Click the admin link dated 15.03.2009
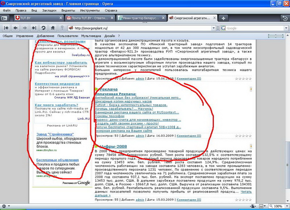 pos(140,199)
